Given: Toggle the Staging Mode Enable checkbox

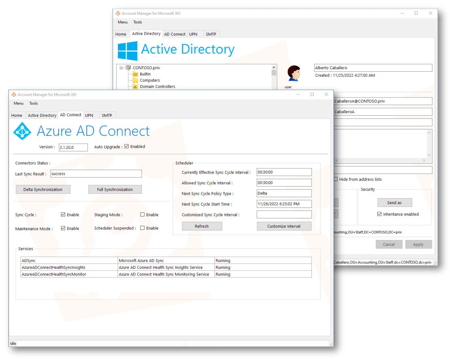Looking at the screenshot, I should pyautogui.click(x=143, y=215).
